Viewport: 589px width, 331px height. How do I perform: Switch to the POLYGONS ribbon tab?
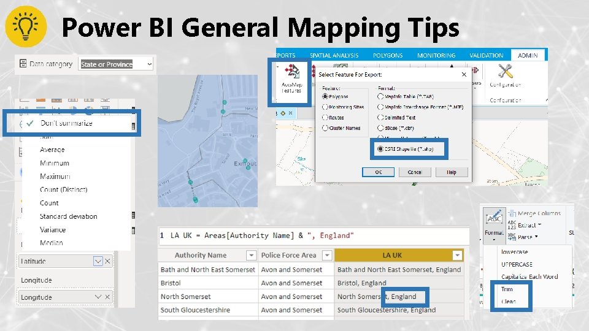388,55
